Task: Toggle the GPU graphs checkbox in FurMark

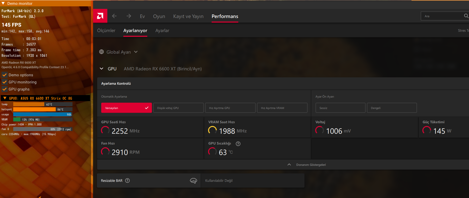Action: click(4, 89)
